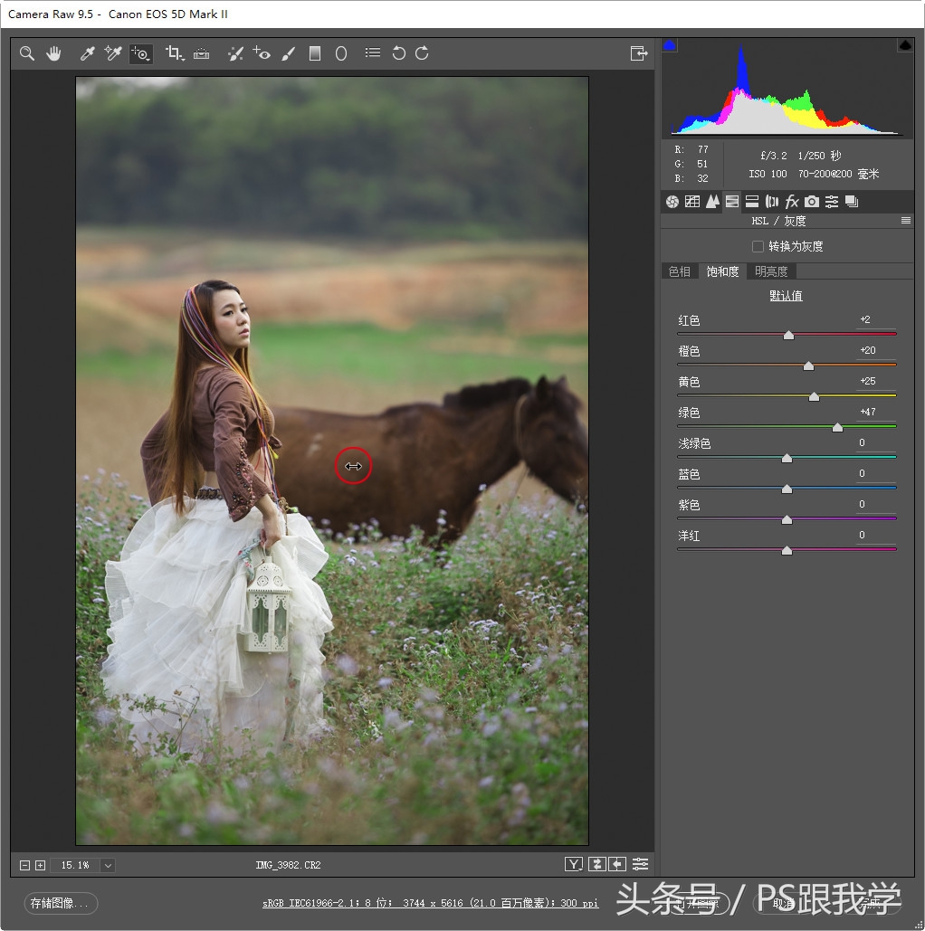Activate the Crop tool
Screen dimensions: 925x931
click(174, 52)
